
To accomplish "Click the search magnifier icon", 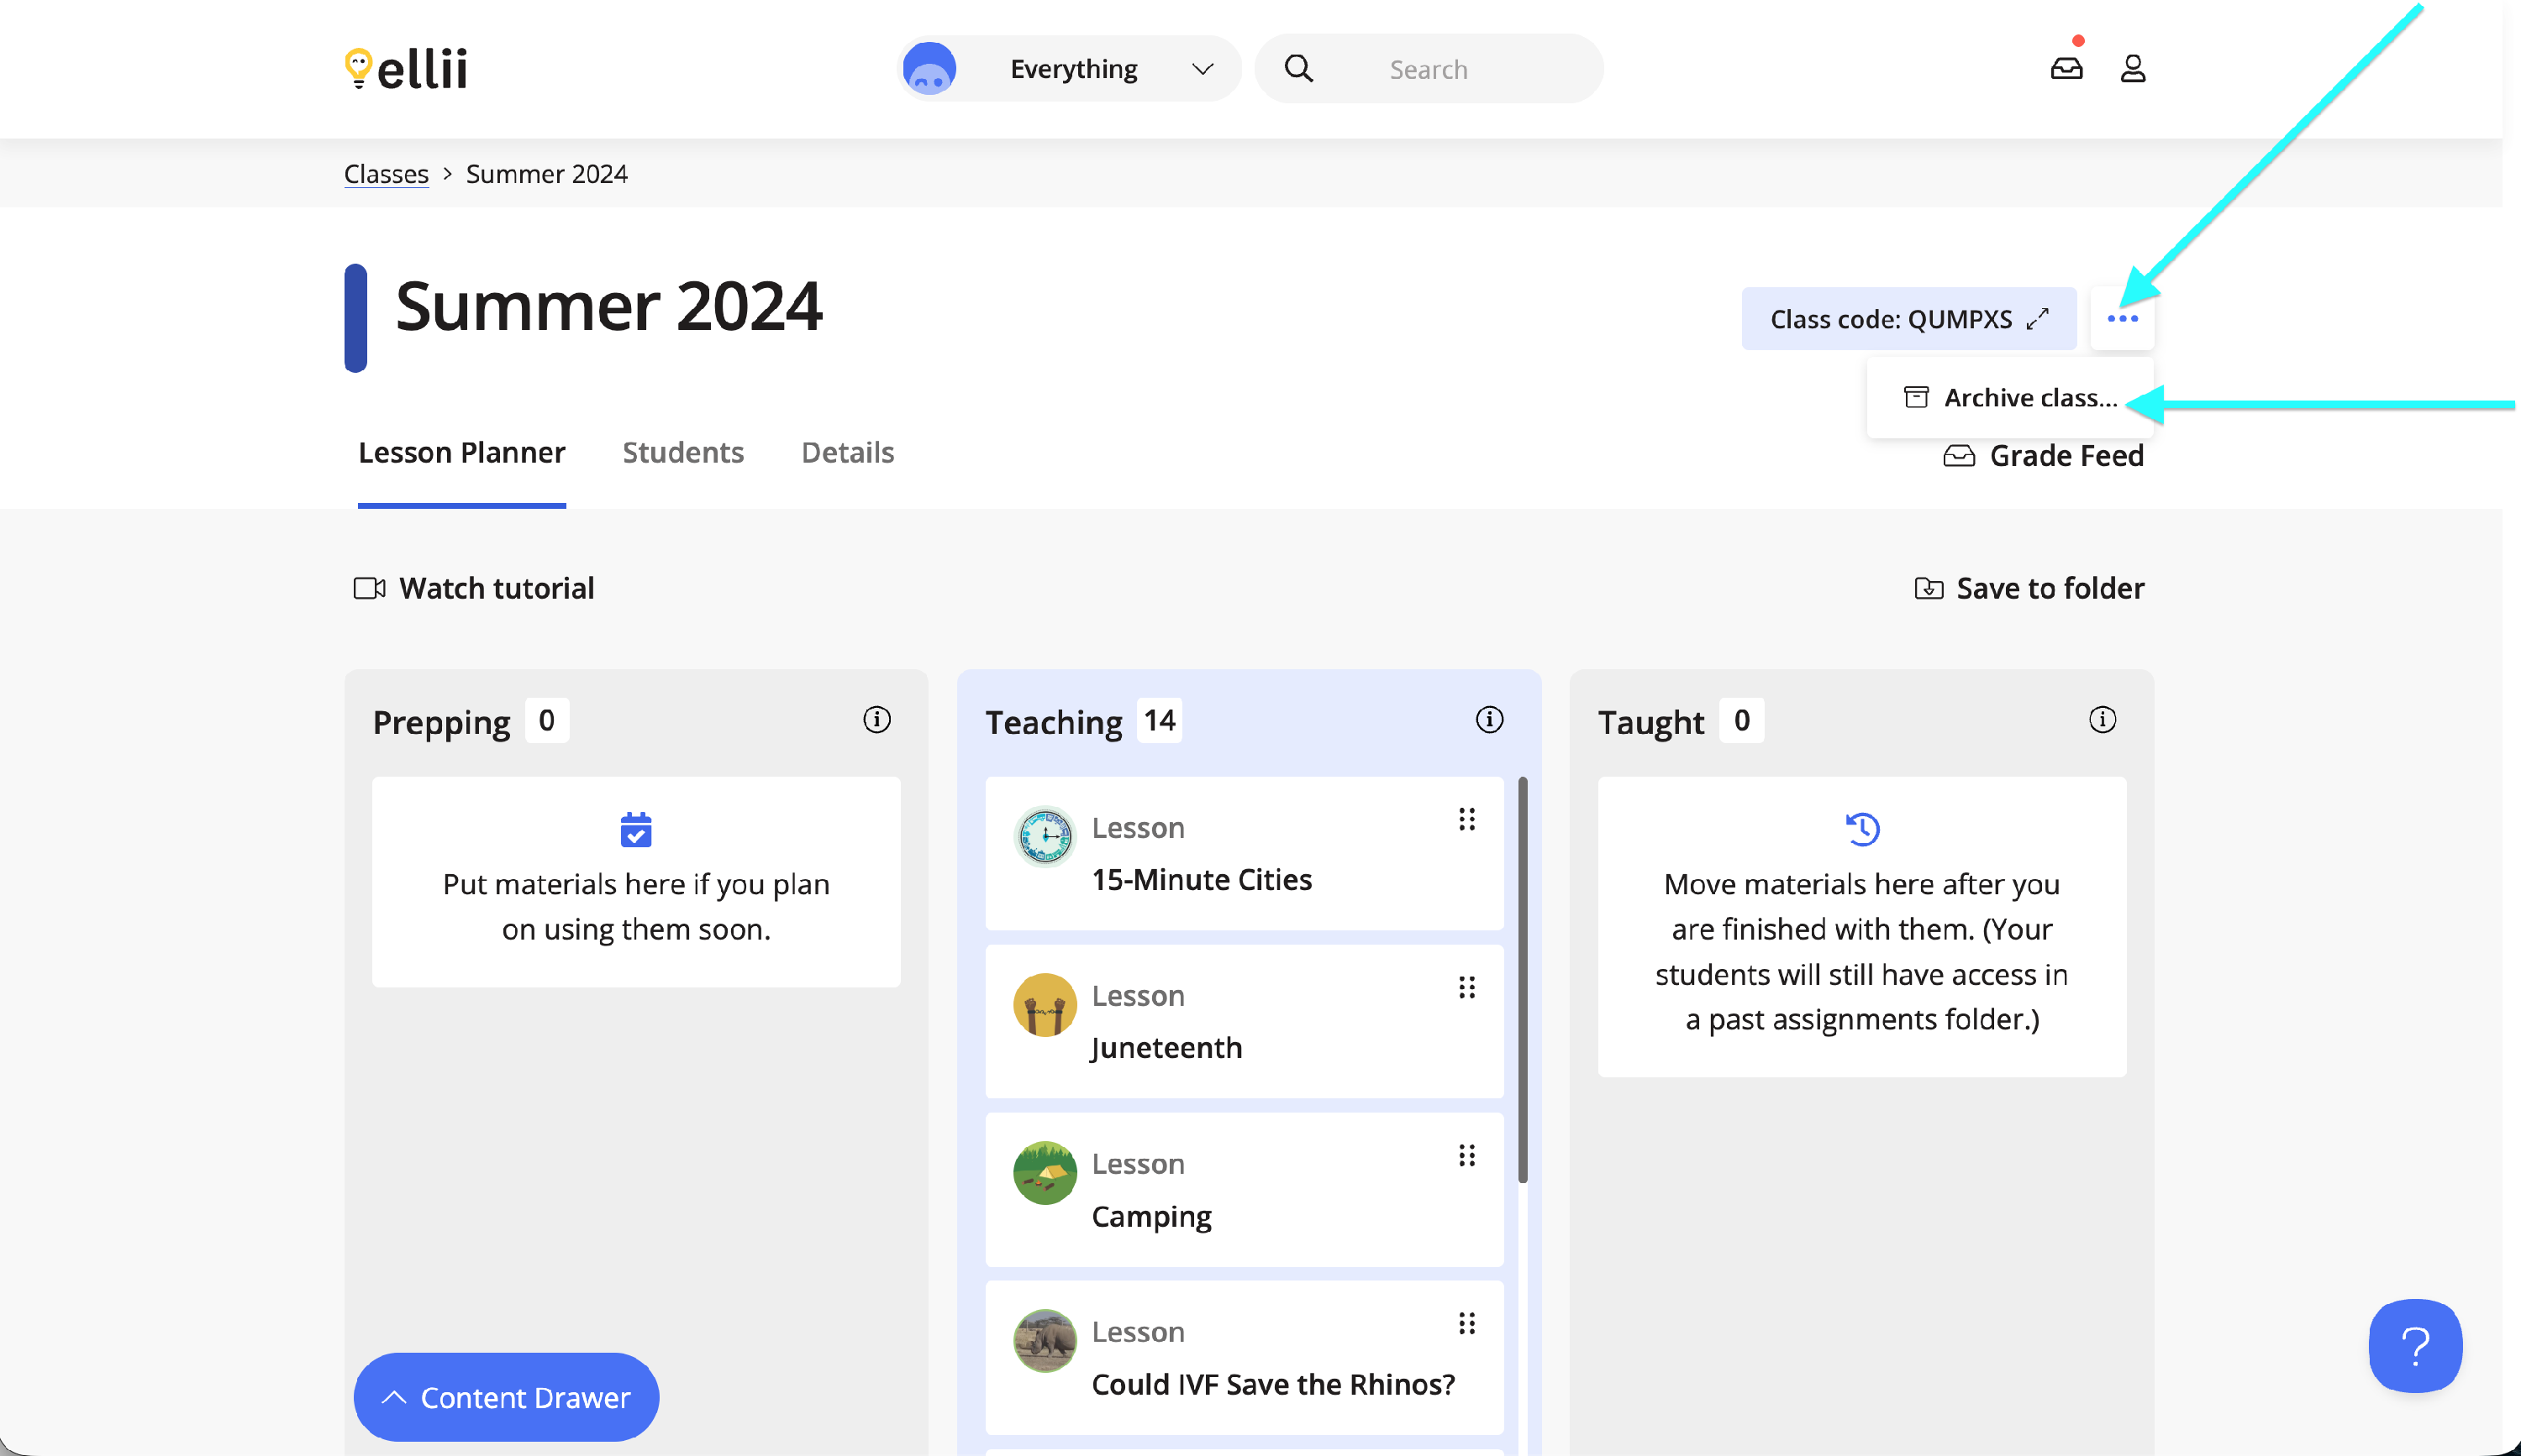I will click(x=1298, y=68).
